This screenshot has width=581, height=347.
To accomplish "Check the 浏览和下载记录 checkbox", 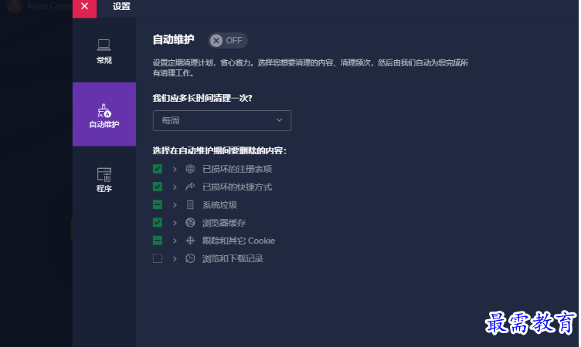I will pyautogui.click(x=158, y=258).
